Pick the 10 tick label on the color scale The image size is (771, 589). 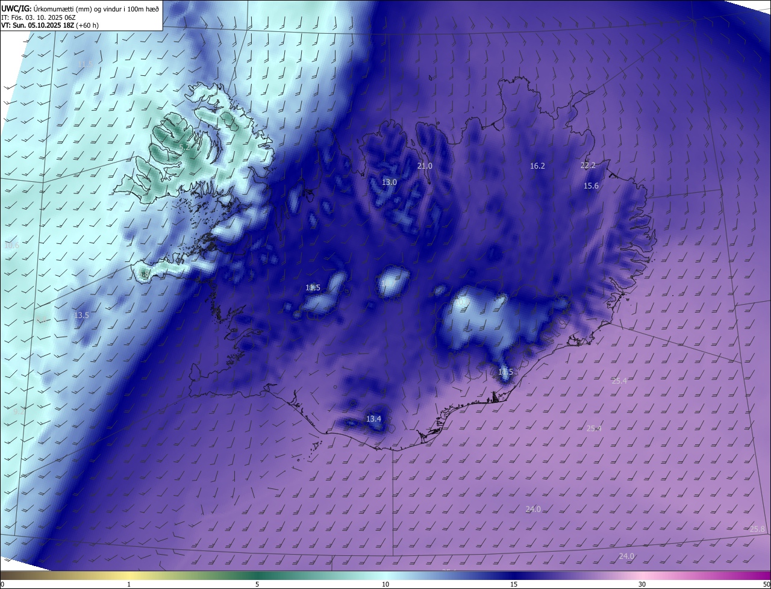point(385,584)
